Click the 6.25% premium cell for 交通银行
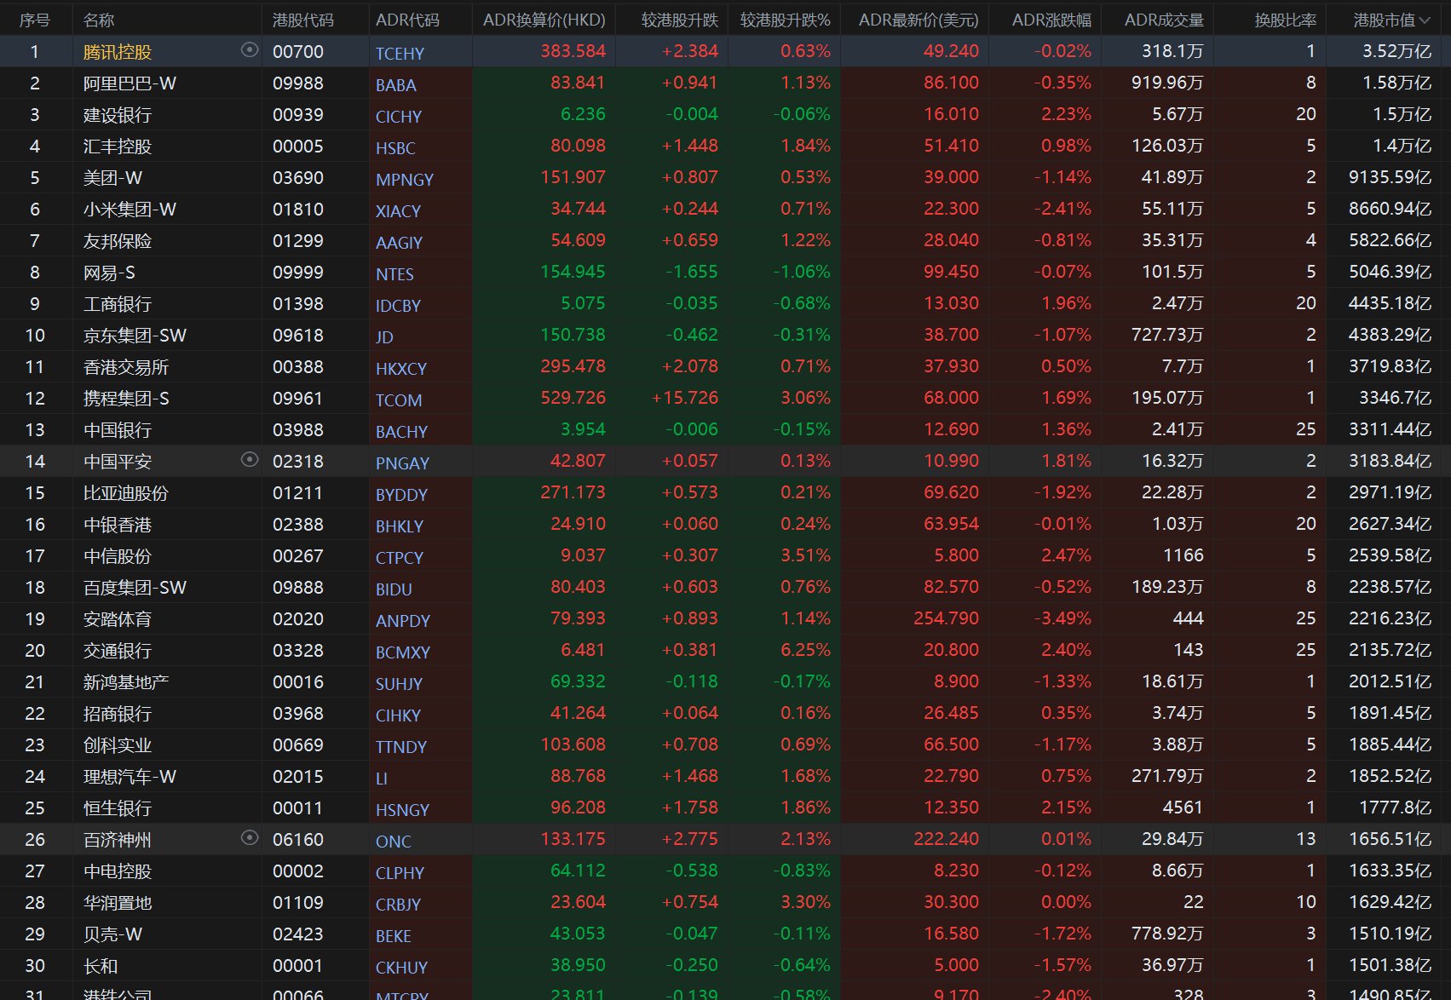1451x1000 pixels. pos(805,650)
